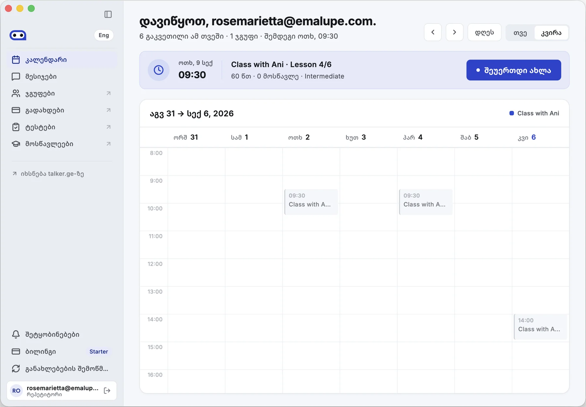
Task: Switch language with the Eng button
Action: [104, 35]
